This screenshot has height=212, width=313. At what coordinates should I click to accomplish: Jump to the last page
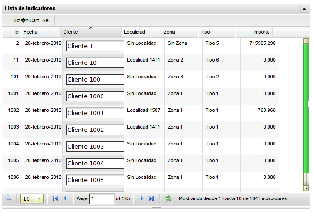[x=152, y=198]
